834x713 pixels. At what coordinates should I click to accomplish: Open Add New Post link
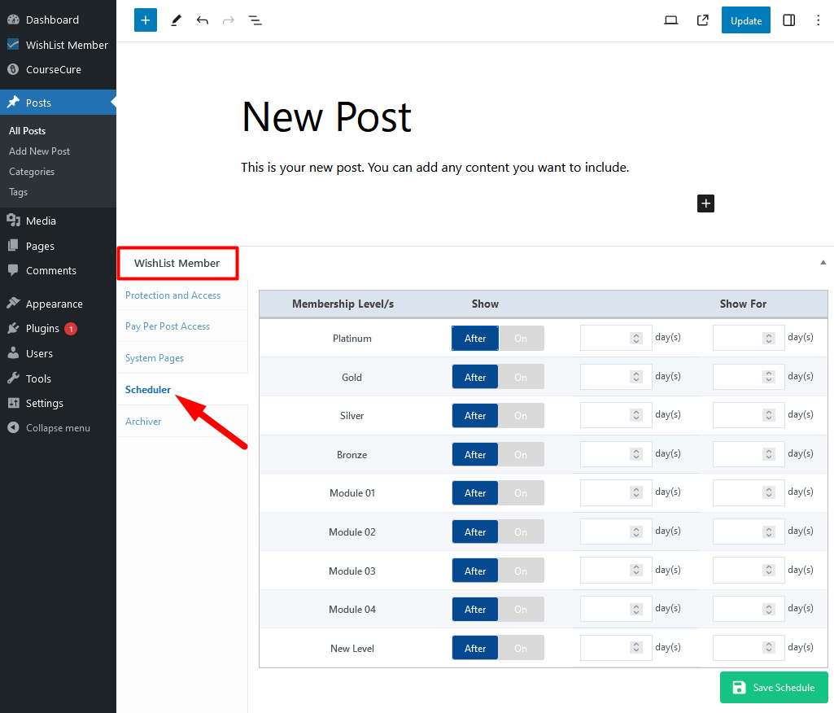pos(39,151)
